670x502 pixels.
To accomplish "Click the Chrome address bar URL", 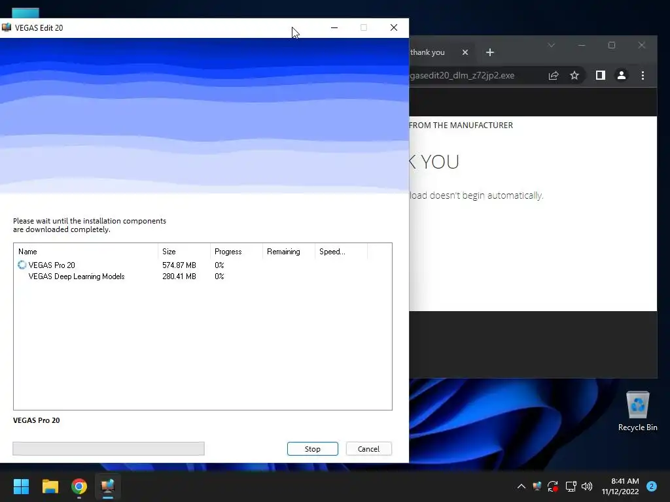I will point(462,76).
